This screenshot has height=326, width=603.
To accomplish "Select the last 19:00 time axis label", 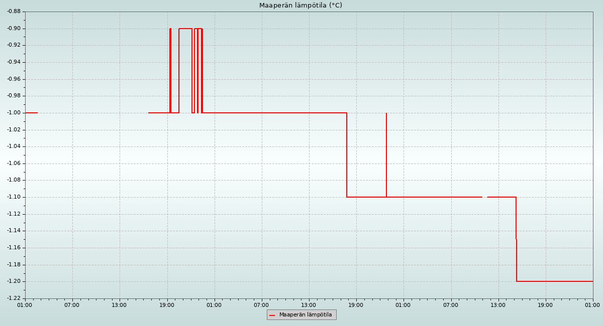I will (x=545, y=305).
